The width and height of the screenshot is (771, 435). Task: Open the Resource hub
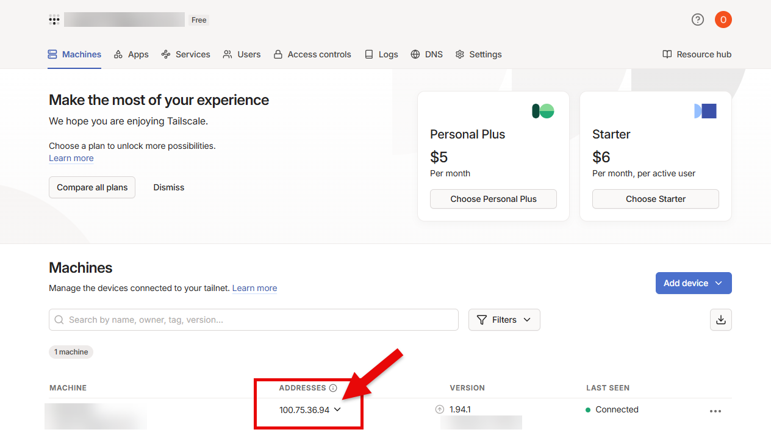697,54
